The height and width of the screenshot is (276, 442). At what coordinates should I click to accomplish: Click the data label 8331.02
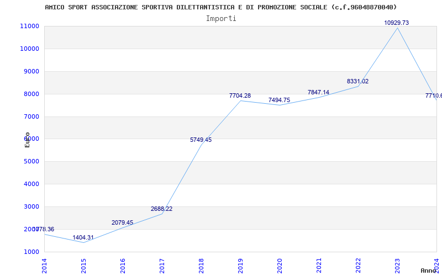(357, 81)
